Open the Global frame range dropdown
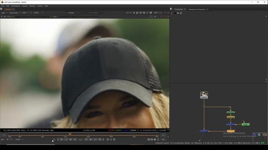268x150 pixels. coord(19,140)
